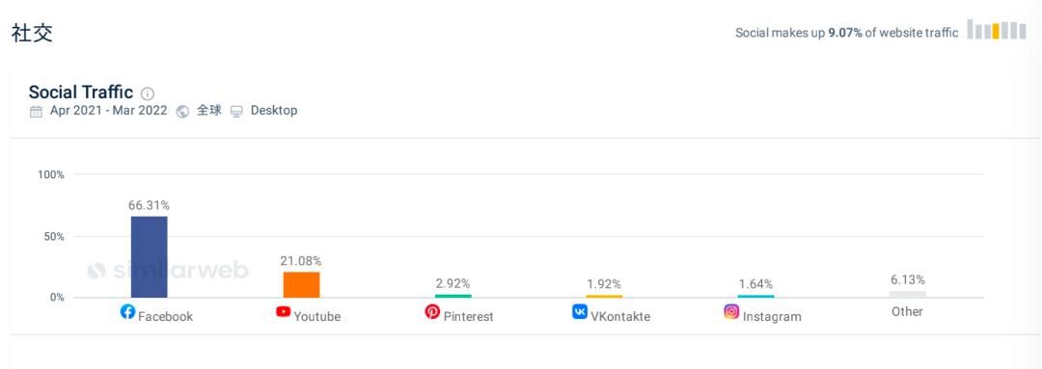Viewport: 1042px width, 369px height.
Task: Click the gray Other bar
Action: click(908, 294)
